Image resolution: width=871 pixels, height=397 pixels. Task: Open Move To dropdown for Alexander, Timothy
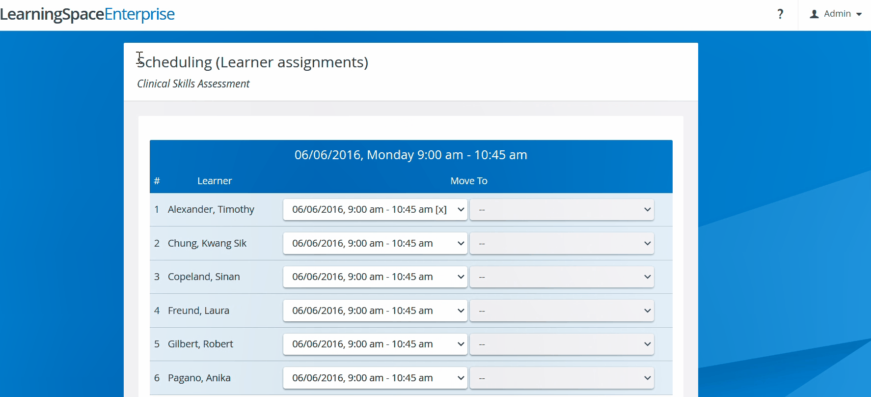tap(562, 210)
